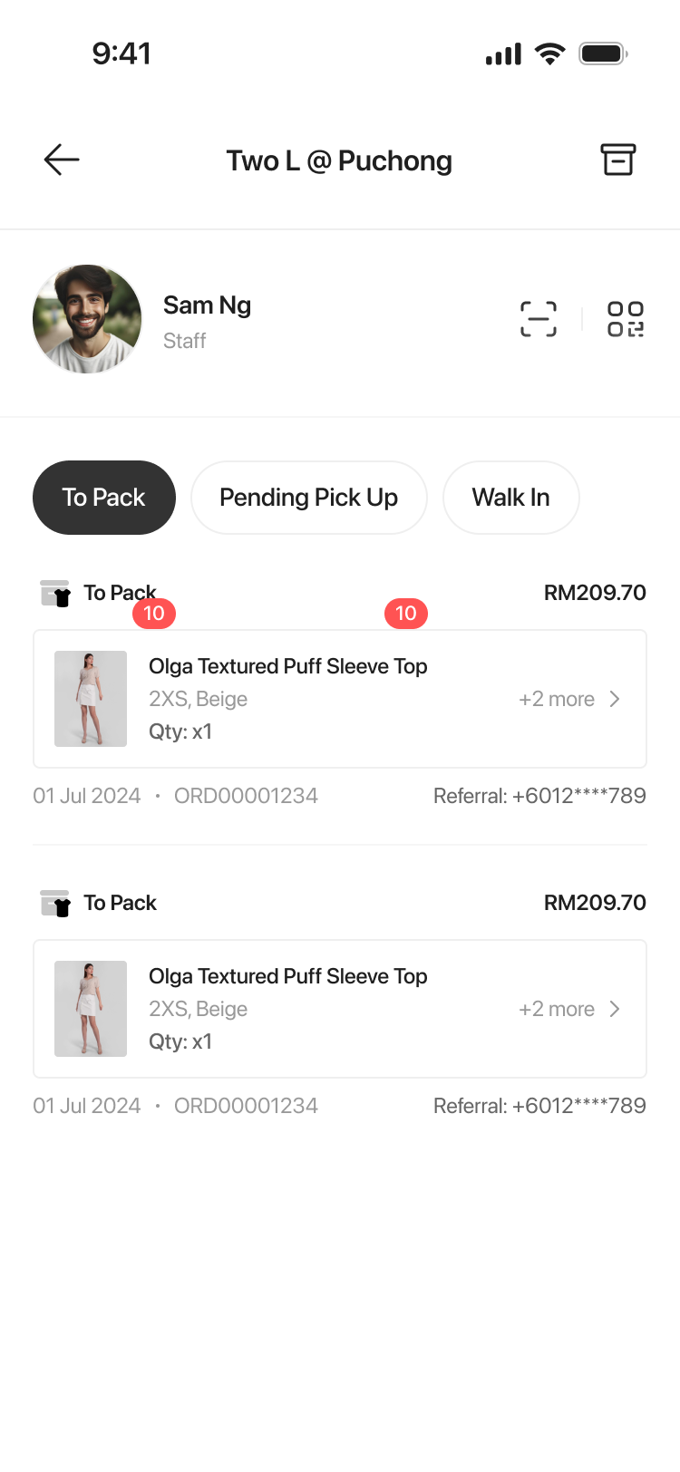
Task: Select the To Pack tab
Action: point(104,498)
